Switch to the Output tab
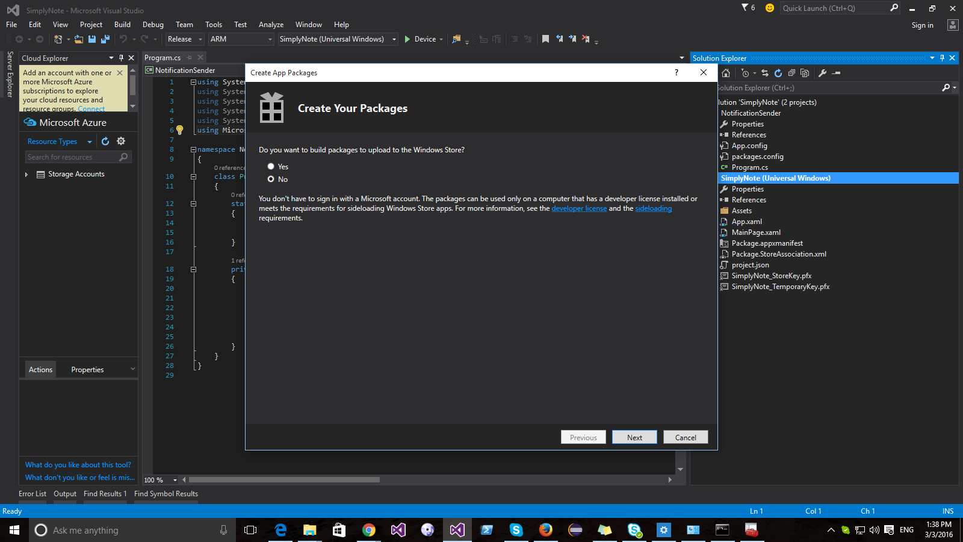This screenshot has width=963, height=542. coord(64,493)
